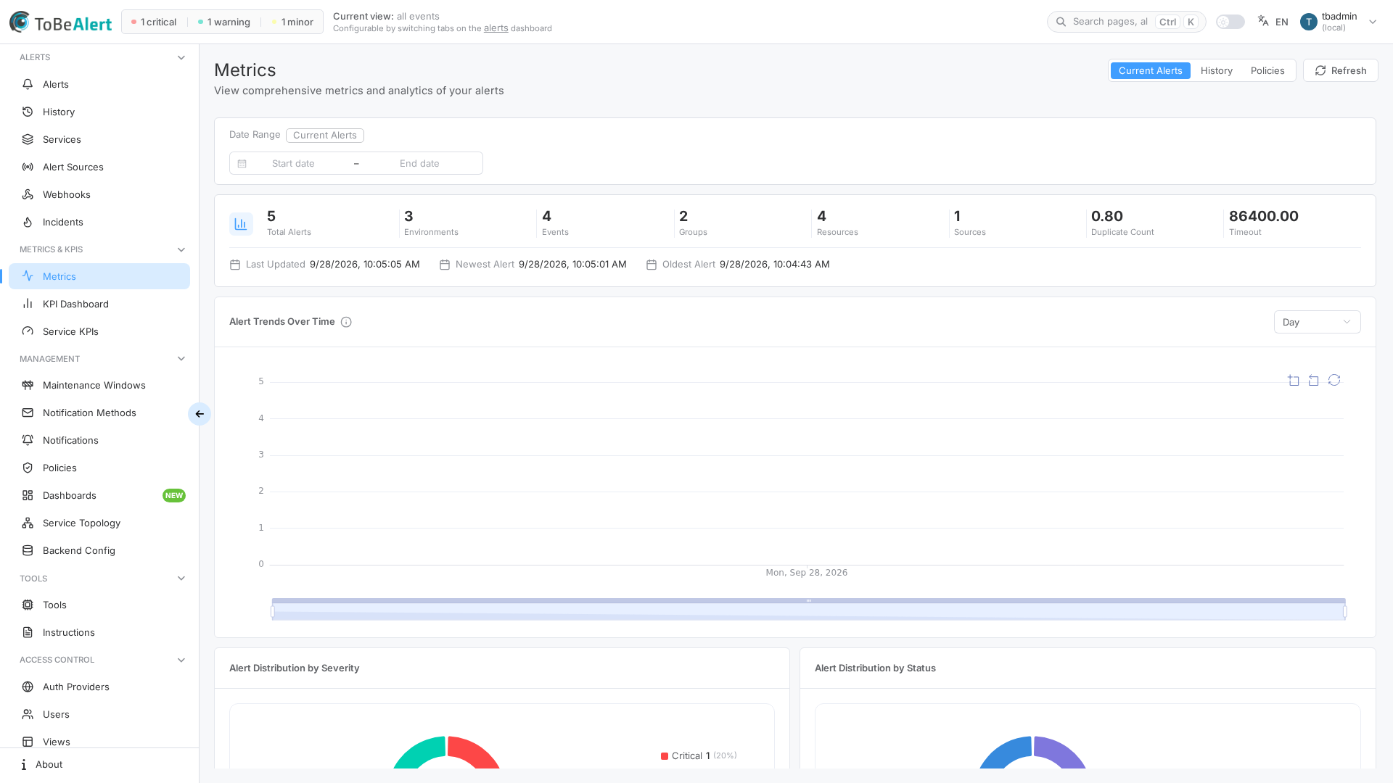Collapse the ACCESS CONTROL section
1393x783 pixels.
tap(181, 660)
